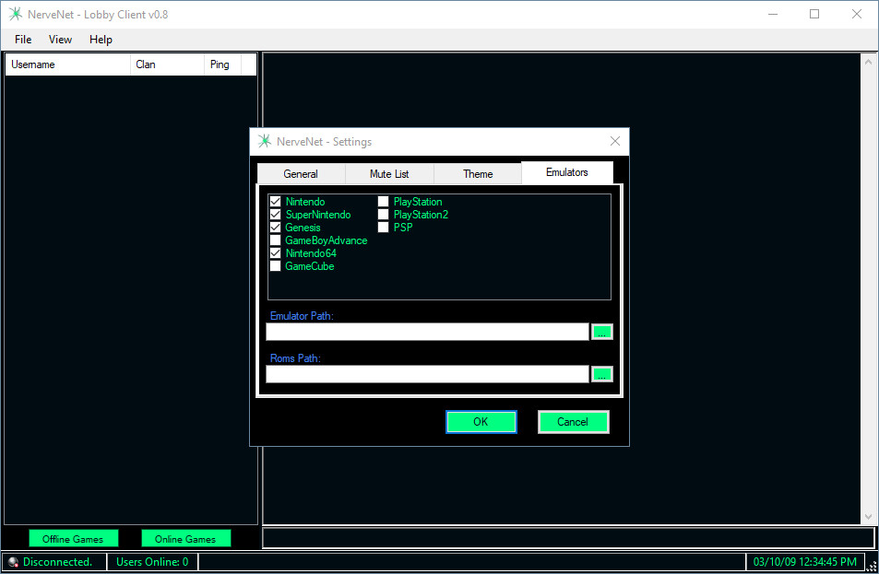879x574 pixels.
Task: Click the chat area scroll down arrow
Action: coord(868,517)
